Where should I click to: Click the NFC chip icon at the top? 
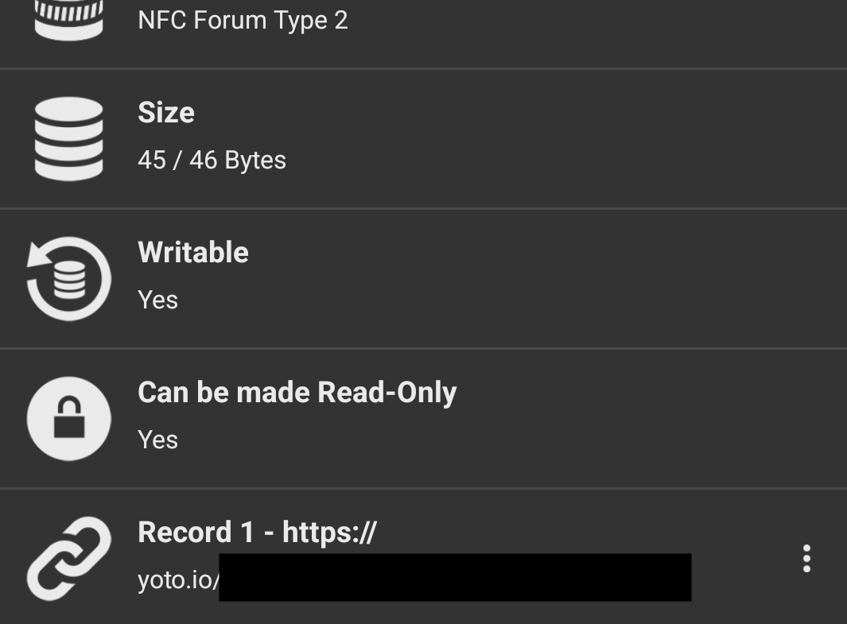(x=68, y=14)
